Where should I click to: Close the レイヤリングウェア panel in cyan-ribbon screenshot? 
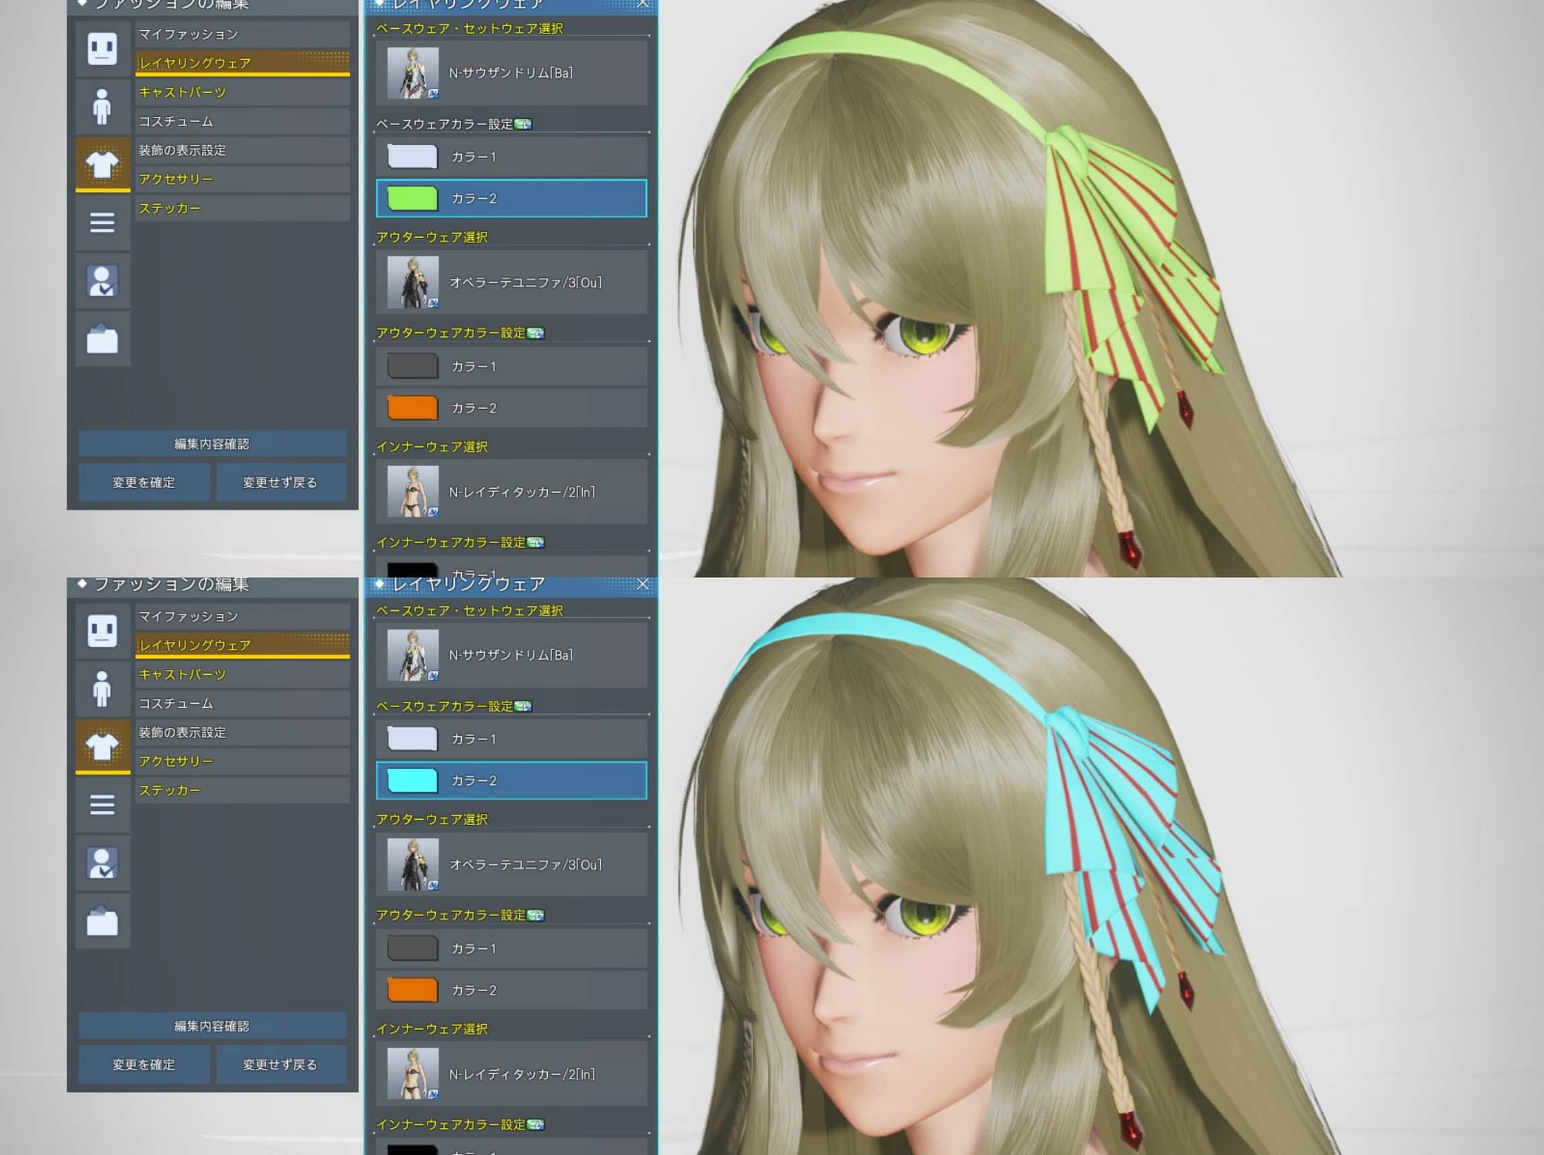click(643, 584)
